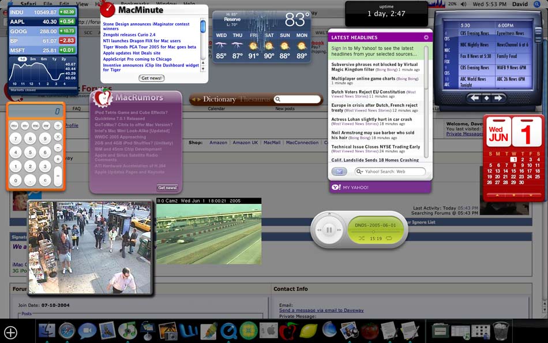This screenshot has height=343, width=548.
Task: Click the calculator clear 'c' key
Action: coord(45,181)
